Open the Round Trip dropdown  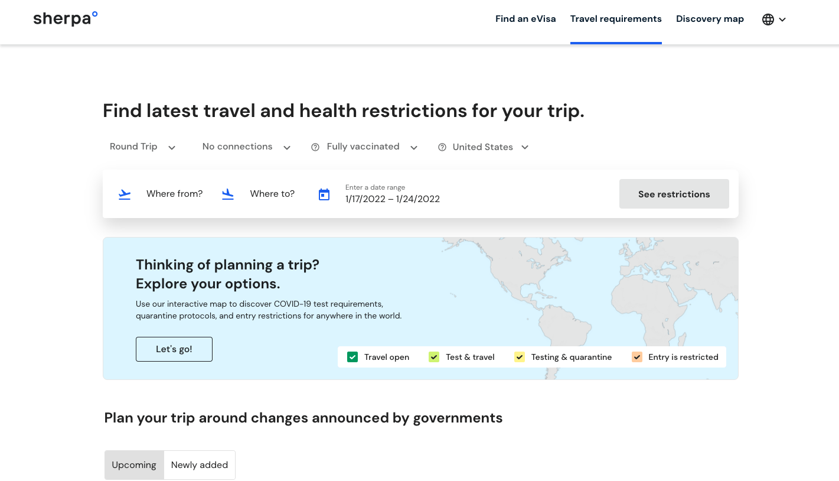[x=142, y=147]
